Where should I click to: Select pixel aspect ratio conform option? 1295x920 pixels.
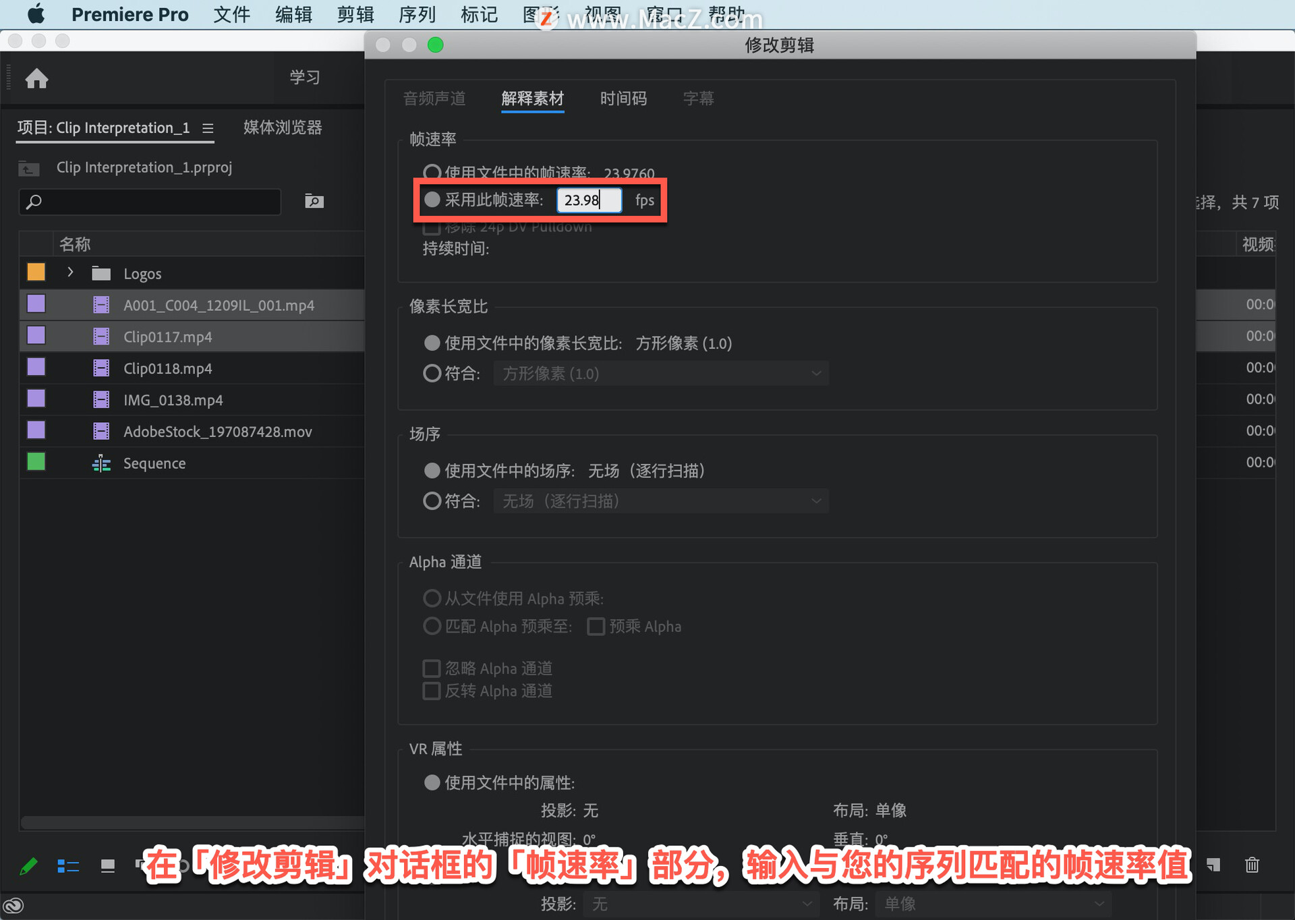point(432,373)
